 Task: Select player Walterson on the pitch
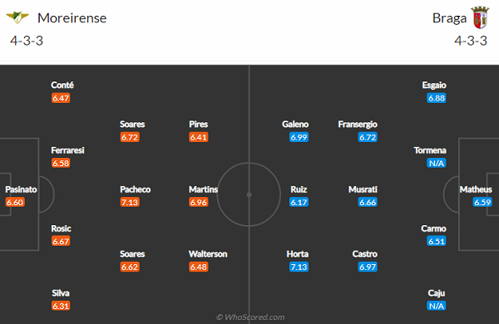pos(208,254)
